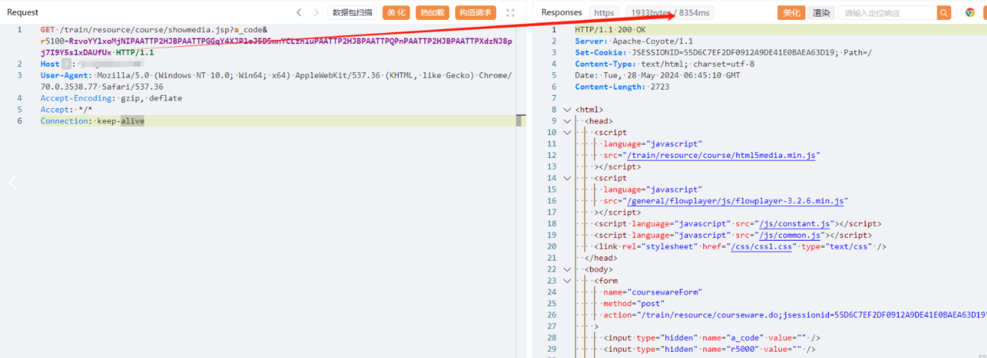Click line number 27 in Responses gutter
This screenshot has width=987, height=358.
tap(550, 326)
